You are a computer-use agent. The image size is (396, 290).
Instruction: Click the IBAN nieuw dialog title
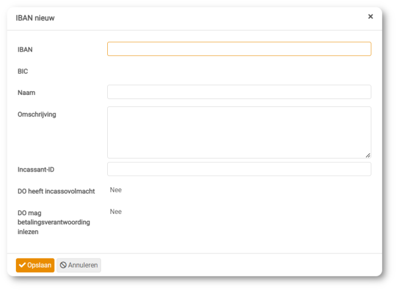pyautogui.click(x=35, y=18)
